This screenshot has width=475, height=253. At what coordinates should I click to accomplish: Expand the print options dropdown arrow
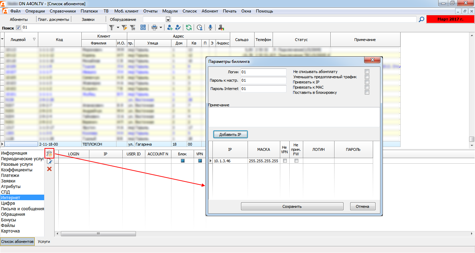point(161,27)
